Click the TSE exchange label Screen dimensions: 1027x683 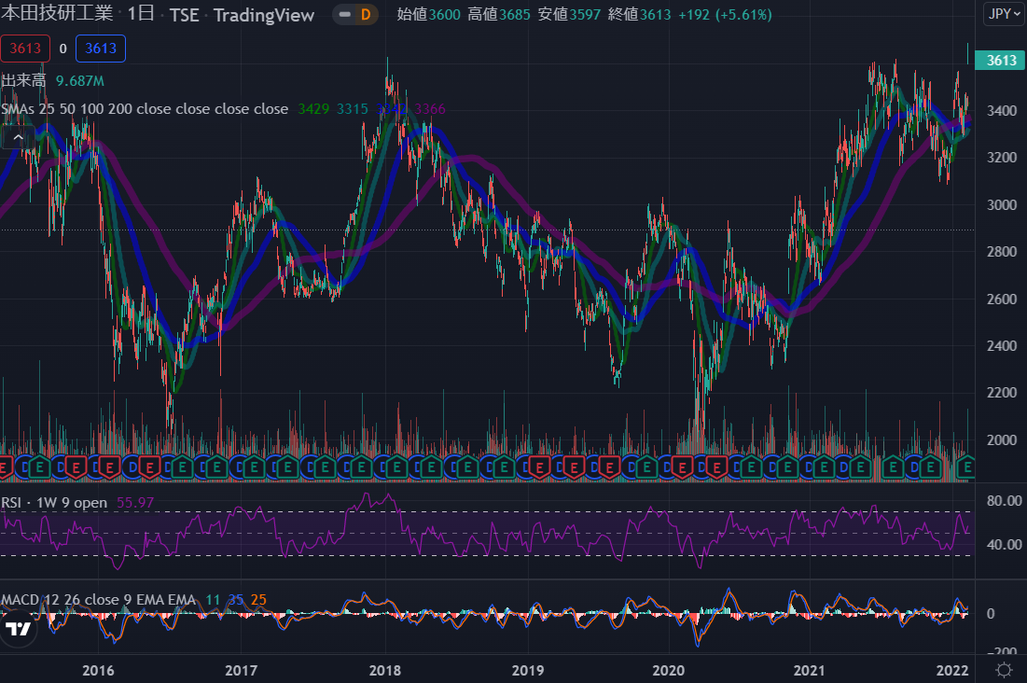click(x=184, y=15)
